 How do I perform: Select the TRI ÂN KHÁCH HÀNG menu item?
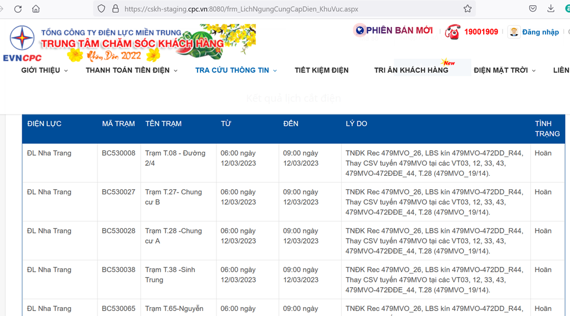pos(411,70)
